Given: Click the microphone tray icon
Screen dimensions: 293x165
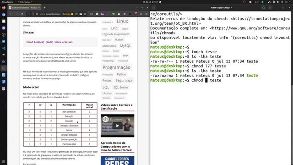Looking at the screenshot, I should (282, 2).
